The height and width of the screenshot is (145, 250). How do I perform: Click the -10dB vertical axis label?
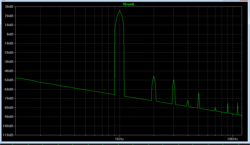click(8, 43)
